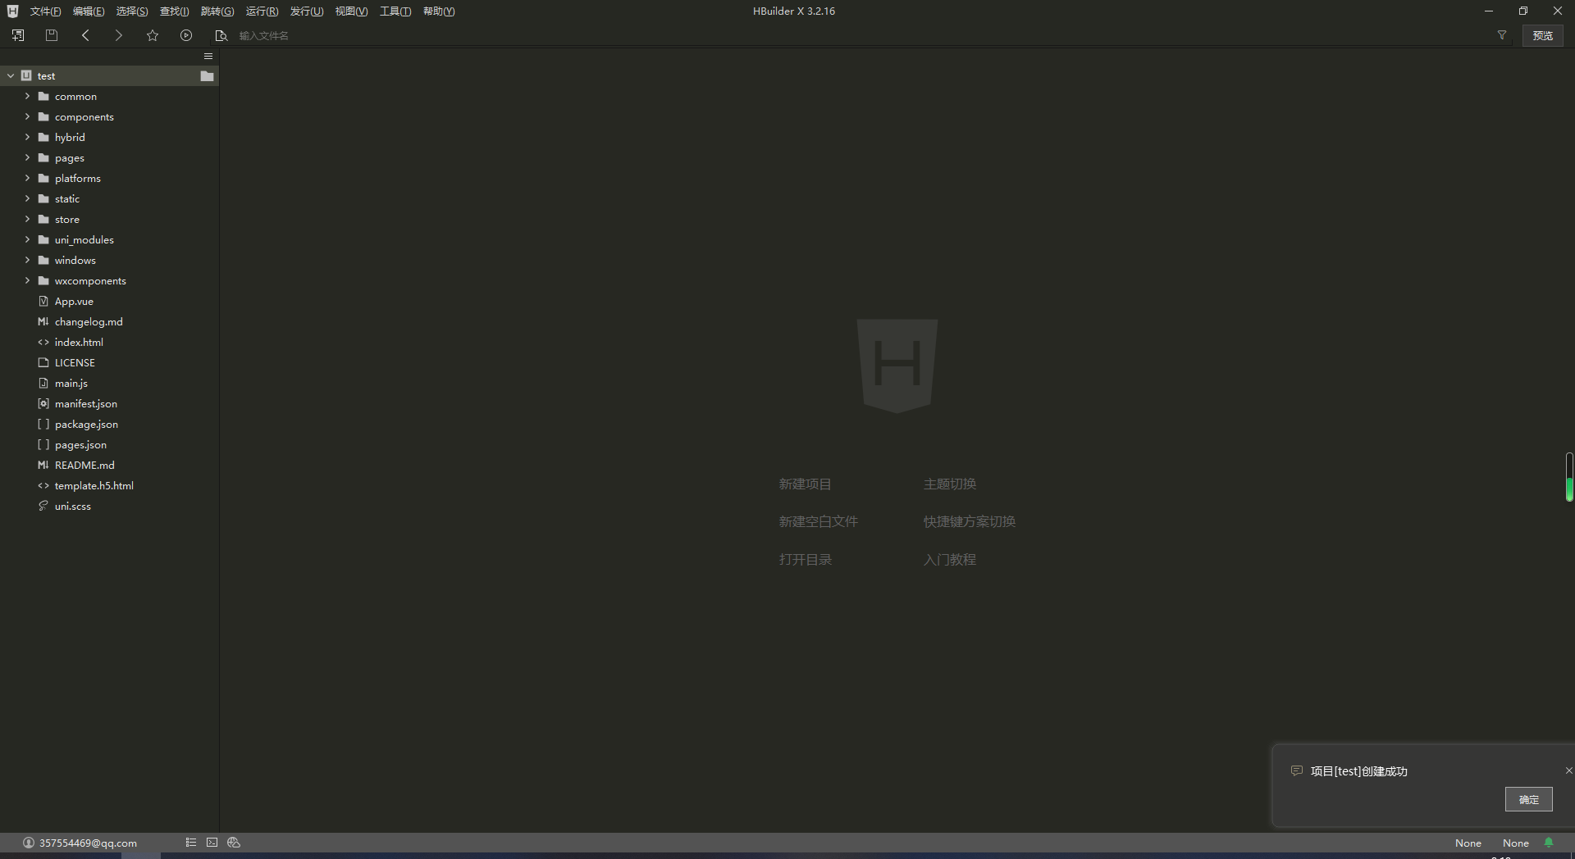Image resolution: width=1575 pixels, height=859 pixels.
Task: Open the 工具(T) menu
Action: (395, 11)
